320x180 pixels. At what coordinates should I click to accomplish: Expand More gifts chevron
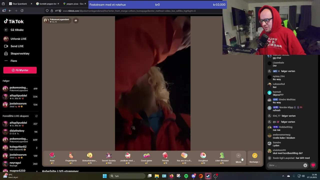238,156
